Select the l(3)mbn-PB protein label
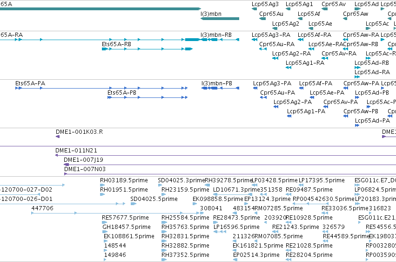 click(x=217, y=83)
